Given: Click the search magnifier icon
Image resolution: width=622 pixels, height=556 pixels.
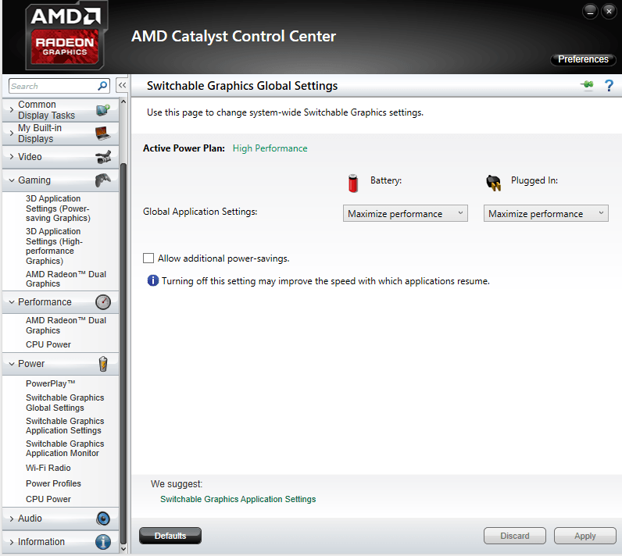Looking at the screenshot, I should pyautogui.click(x=102, y=86).
